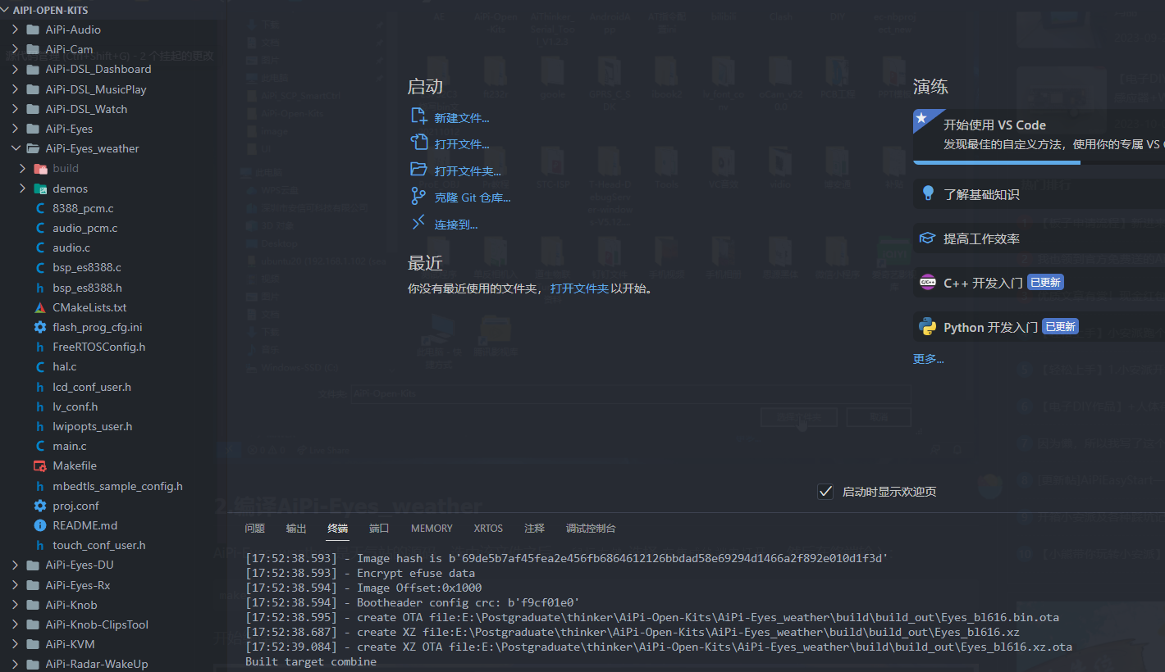Viewport: 1165px width, 672px height.
Task: Click the CMake icon of CMakeLists.txt
Action: 40,307
